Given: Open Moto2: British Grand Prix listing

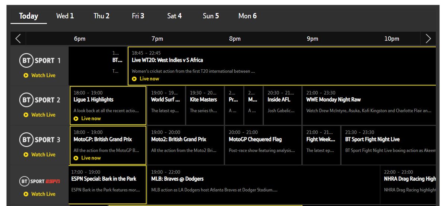Looking at the screenshot, I should (x=186, y=145).
